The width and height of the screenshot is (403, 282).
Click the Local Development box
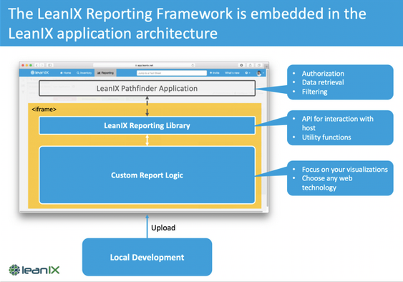click(147, 257)
